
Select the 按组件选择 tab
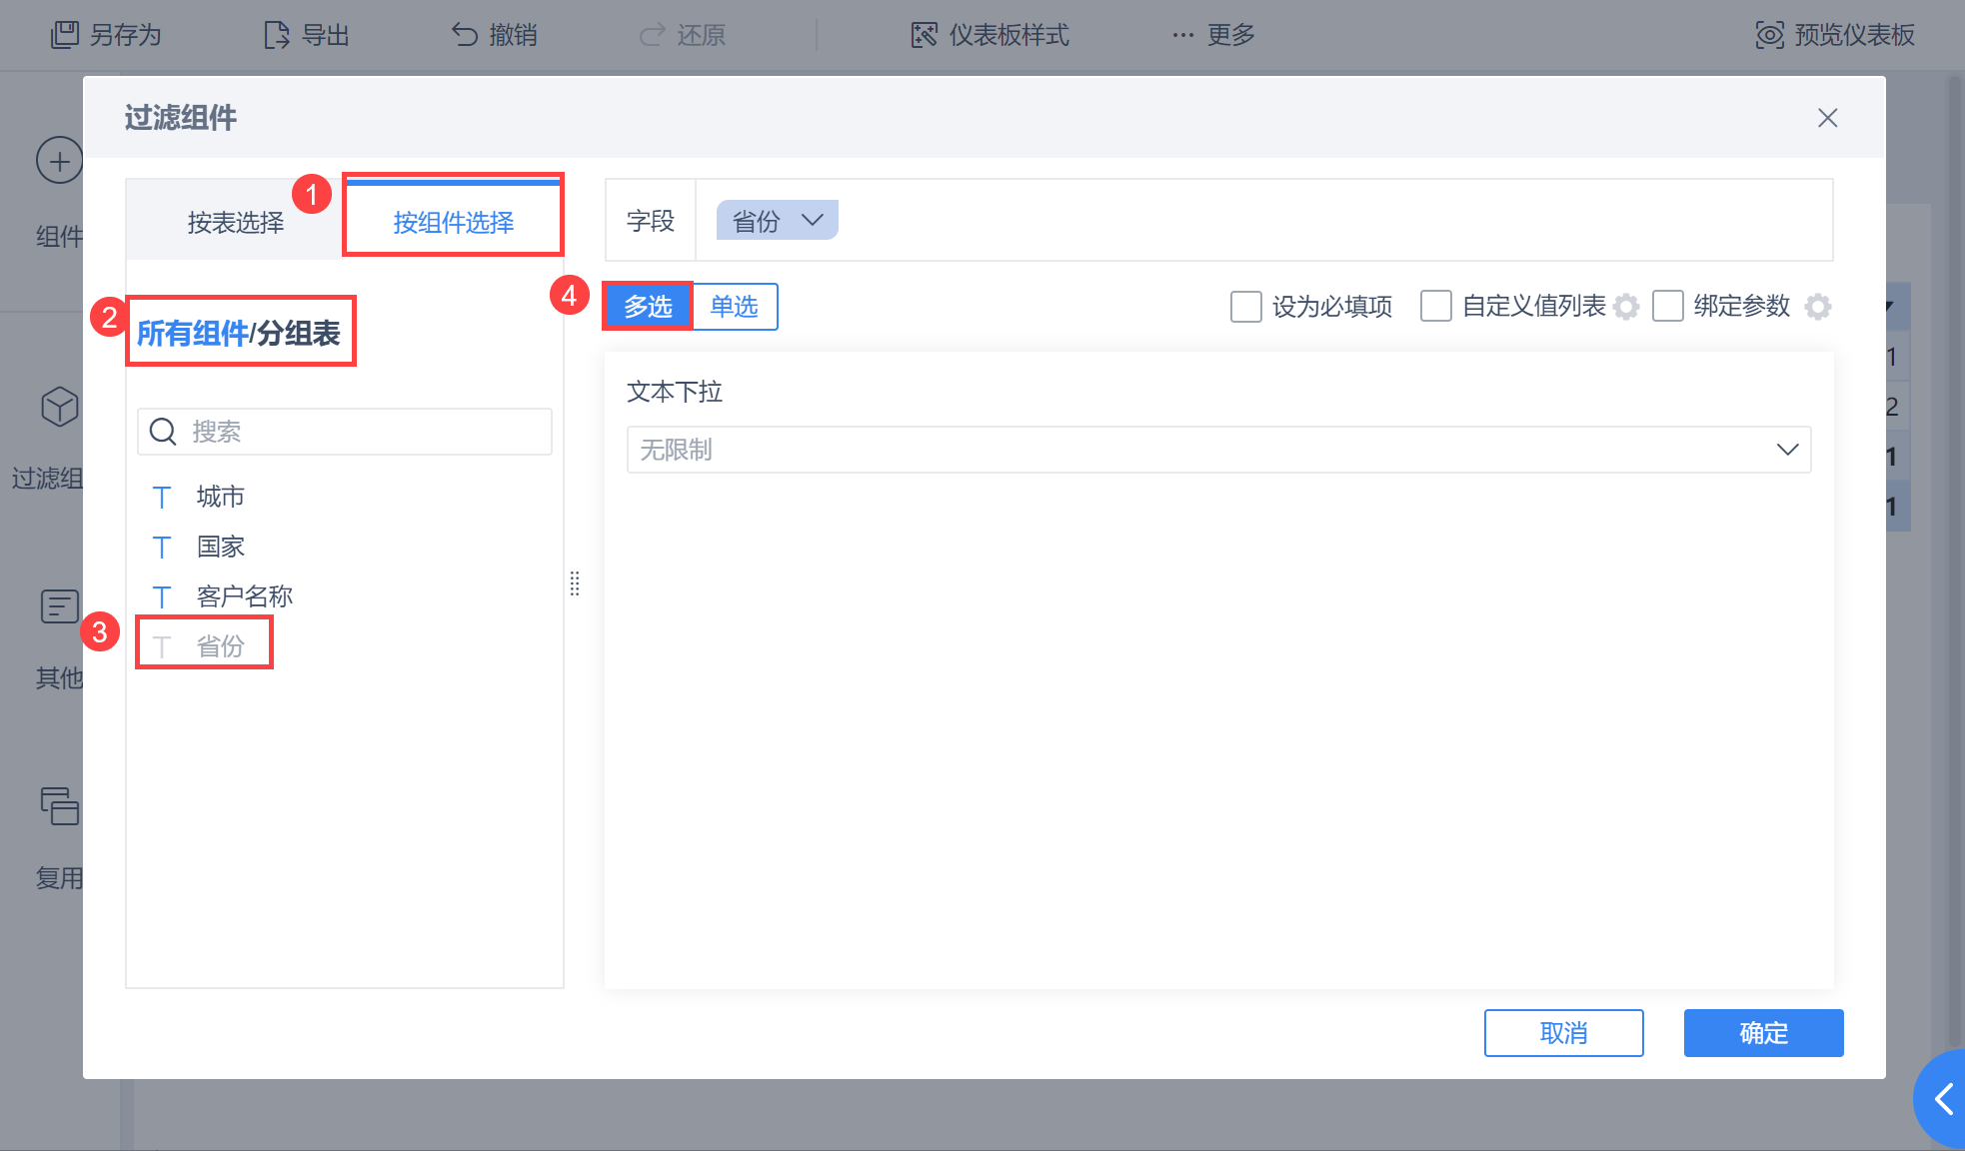pos(453,222)
